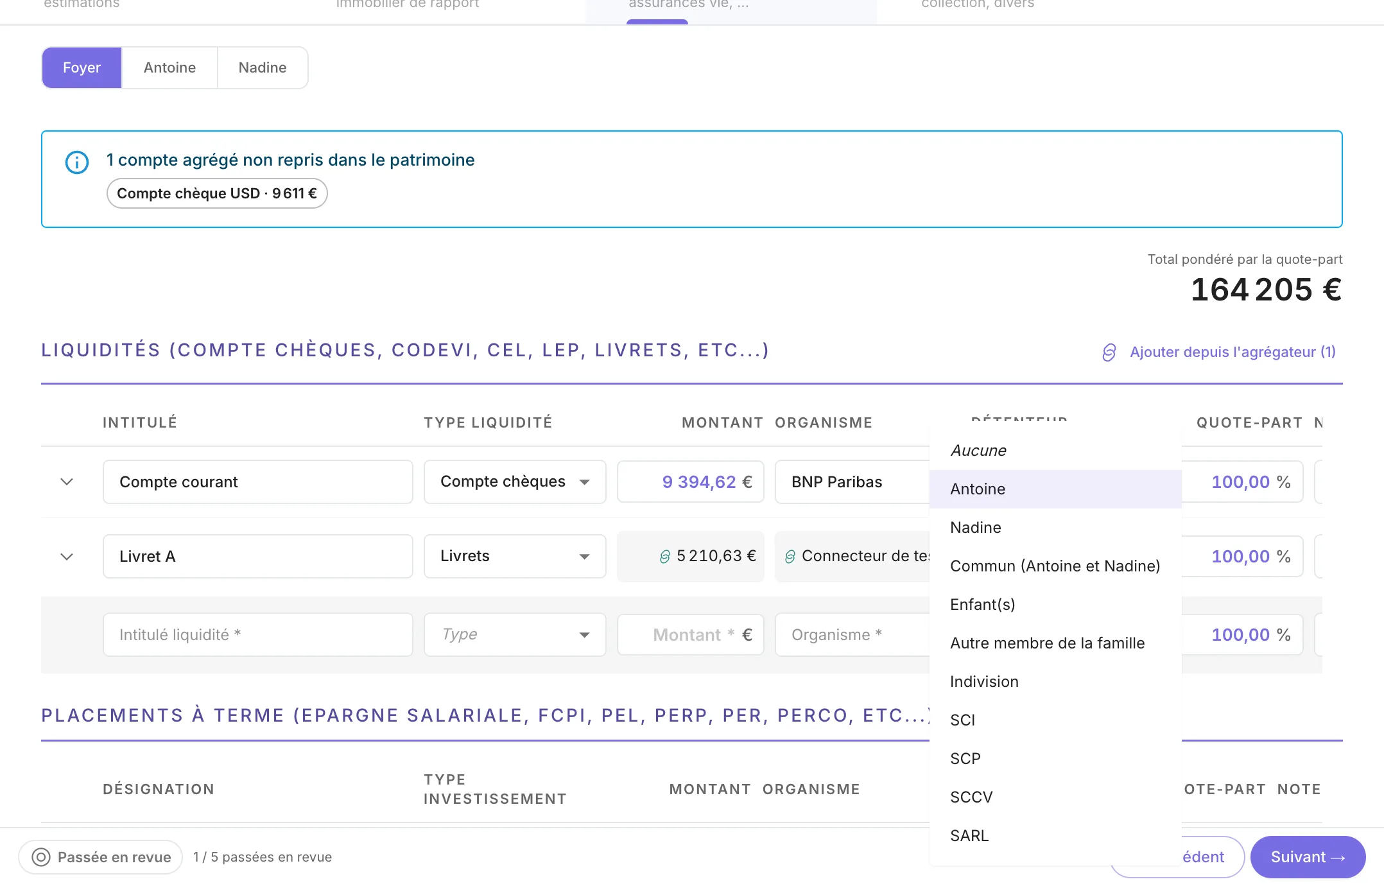Image resolution: width=1384 pixels, height=886 pixels.
Task: Expand the Compte courant row chevron
Action: tap(67, 482)
